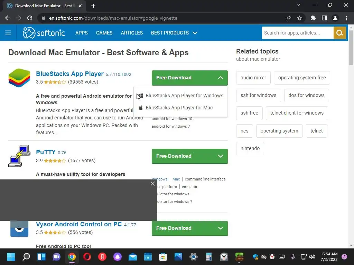The width and height of the screenshot is (354, 265).
Task: Expand the PuTTY Free Download dropdown
Action: pyautogui.click(x=221, y=156)
